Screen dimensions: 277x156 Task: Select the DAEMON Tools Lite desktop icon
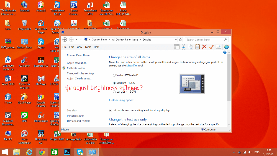(8, 64)
